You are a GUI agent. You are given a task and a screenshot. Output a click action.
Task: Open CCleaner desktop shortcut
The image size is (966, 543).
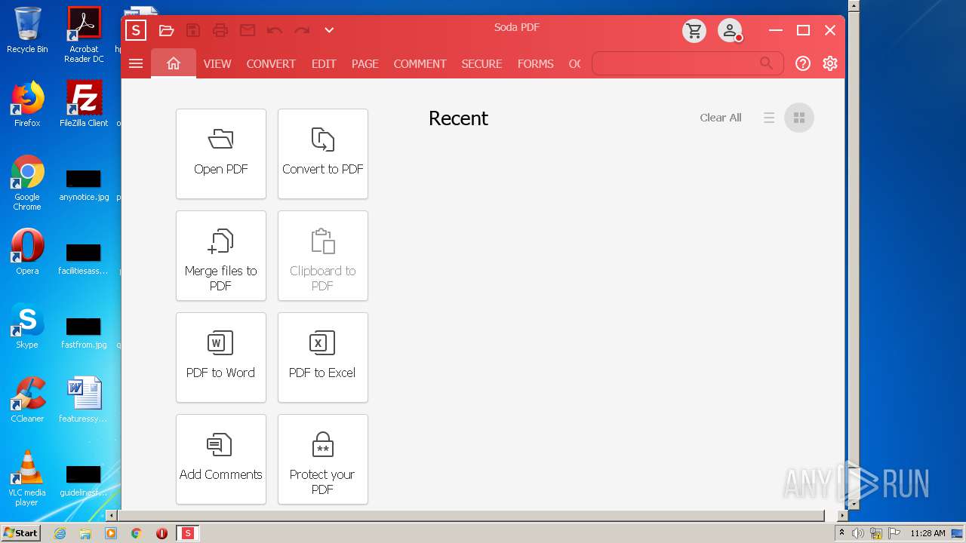coord(27,400)
